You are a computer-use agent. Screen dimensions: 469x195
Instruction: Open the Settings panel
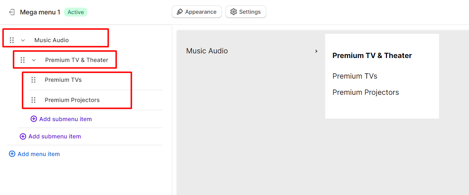[246, 12]
